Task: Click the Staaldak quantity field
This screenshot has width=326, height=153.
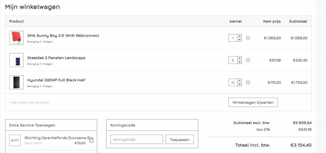Action: tap(233, 60)
